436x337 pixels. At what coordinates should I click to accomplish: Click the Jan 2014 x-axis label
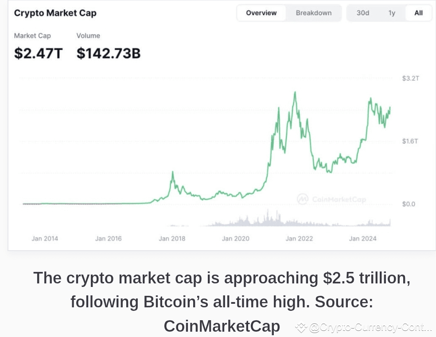tap(45, 238)
